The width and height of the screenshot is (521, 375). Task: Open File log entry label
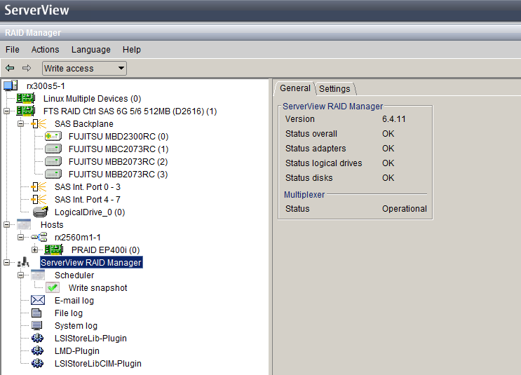coord(69,313)
